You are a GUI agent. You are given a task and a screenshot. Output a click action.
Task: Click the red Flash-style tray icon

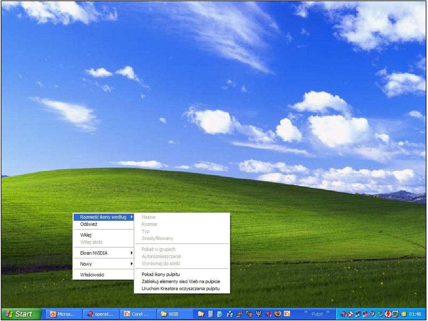tap(388, 314)
